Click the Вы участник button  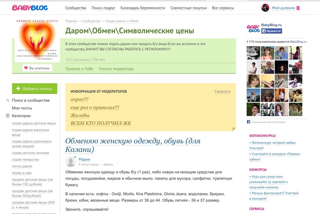point(37,68)
